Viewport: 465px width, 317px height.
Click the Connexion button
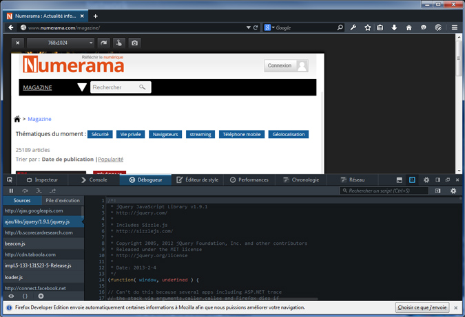coord(285,66)
